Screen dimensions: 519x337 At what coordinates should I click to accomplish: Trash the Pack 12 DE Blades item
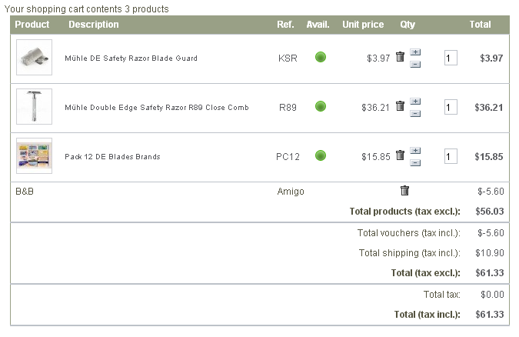[x=400, y=155]
